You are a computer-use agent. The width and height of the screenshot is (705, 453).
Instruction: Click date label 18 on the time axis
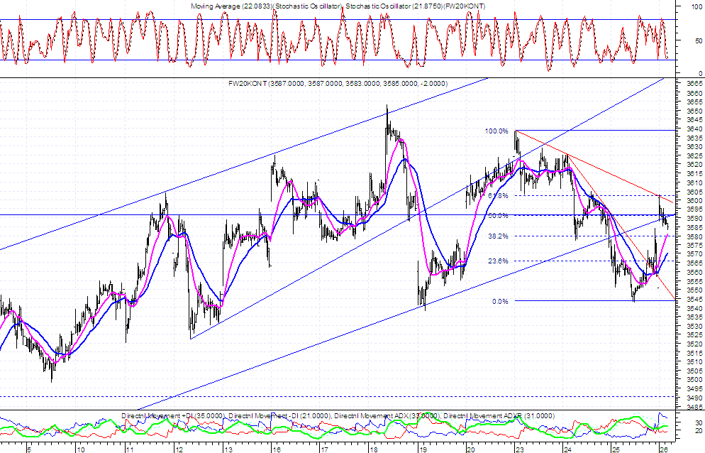[x=373, y=449]
